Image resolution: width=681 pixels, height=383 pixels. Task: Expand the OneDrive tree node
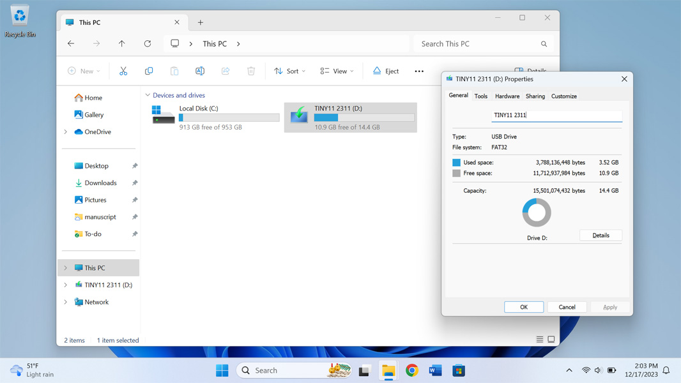(65, 132)
